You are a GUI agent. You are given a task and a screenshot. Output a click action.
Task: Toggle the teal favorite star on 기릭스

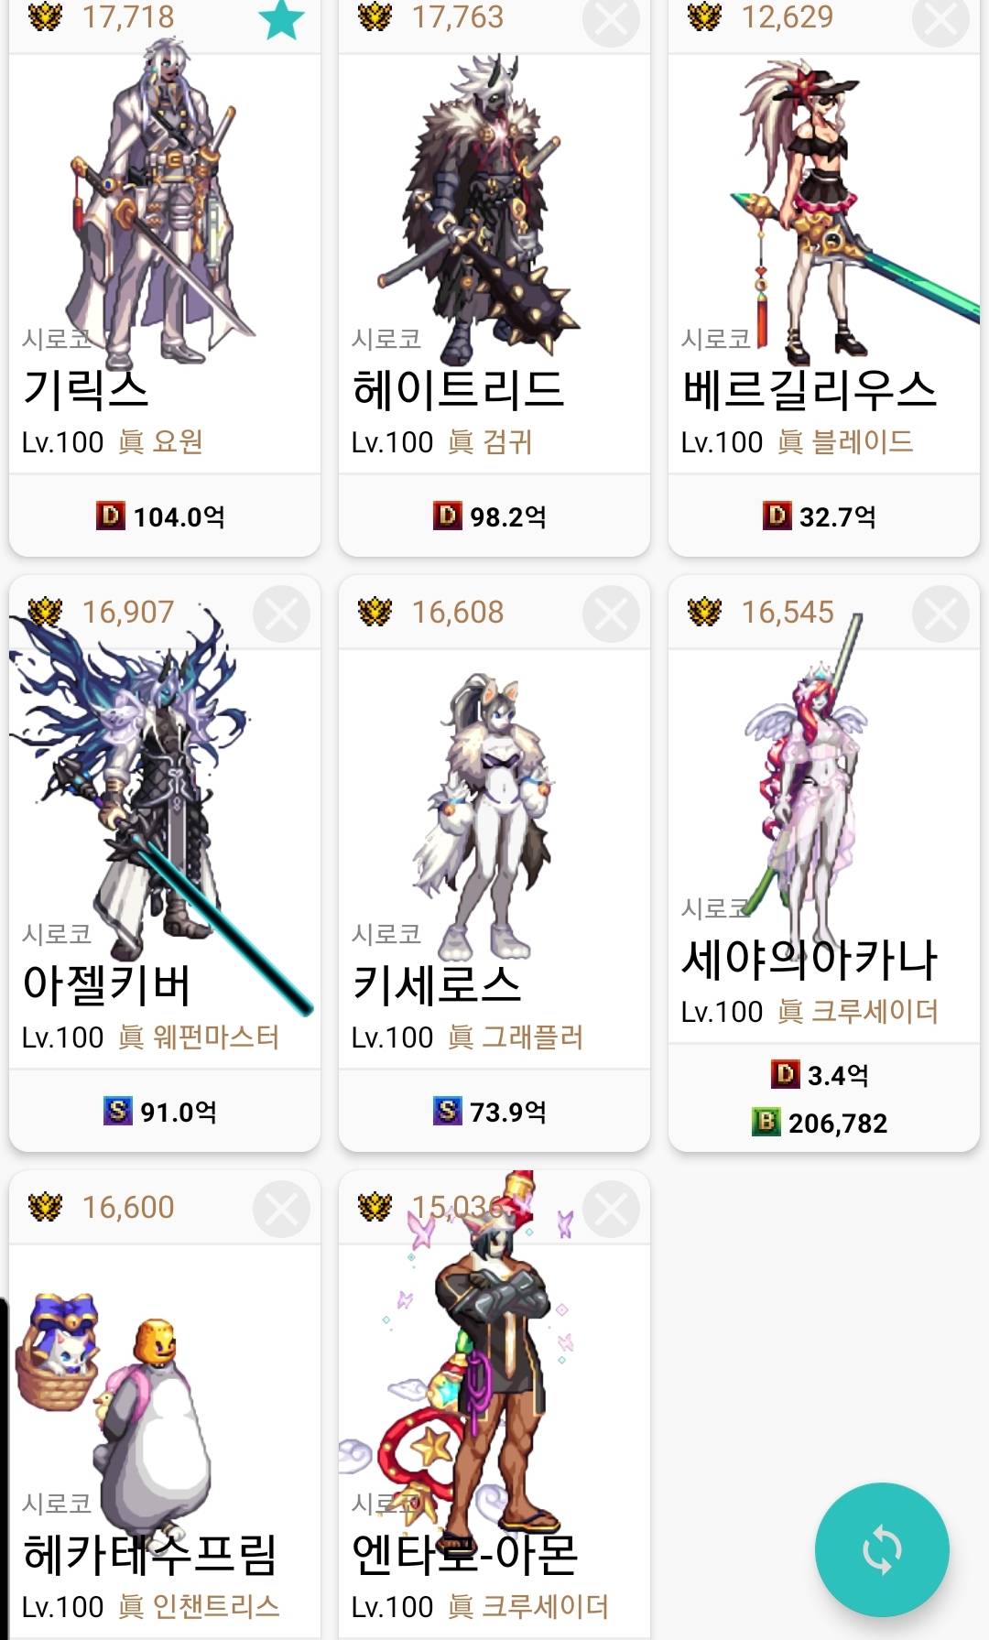[x=281, y=19]
